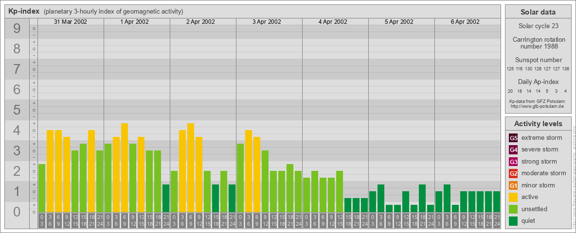Click the Ap-index value 18
Viewport: 576px width, 233px height.
520,91
